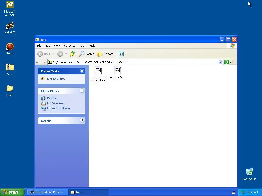Click the on-screen keyboard taskbar icon
This screenshot has width=262, height=196.
point(233,192)
